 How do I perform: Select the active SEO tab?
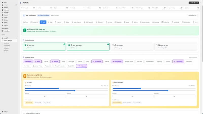(x=43, y=22)
